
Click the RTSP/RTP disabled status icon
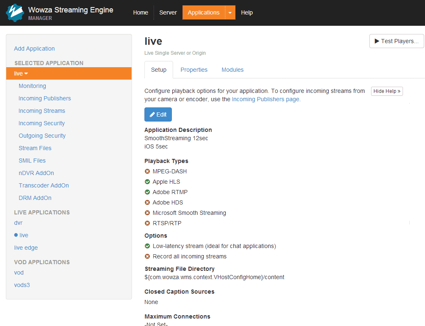pos(147,223)
